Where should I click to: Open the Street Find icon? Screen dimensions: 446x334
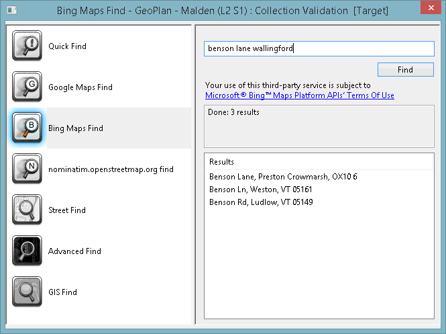pos(27,210)
